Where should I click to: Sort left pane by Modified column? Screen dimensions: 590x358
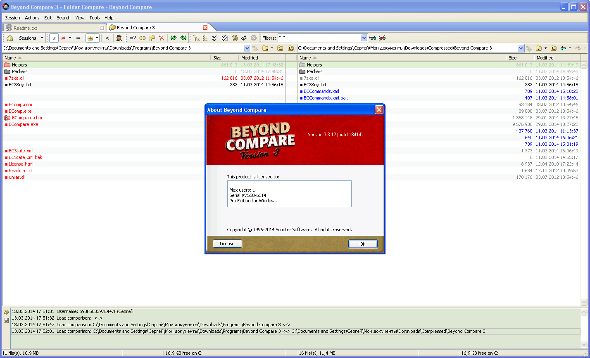click(x=262, y=58)
